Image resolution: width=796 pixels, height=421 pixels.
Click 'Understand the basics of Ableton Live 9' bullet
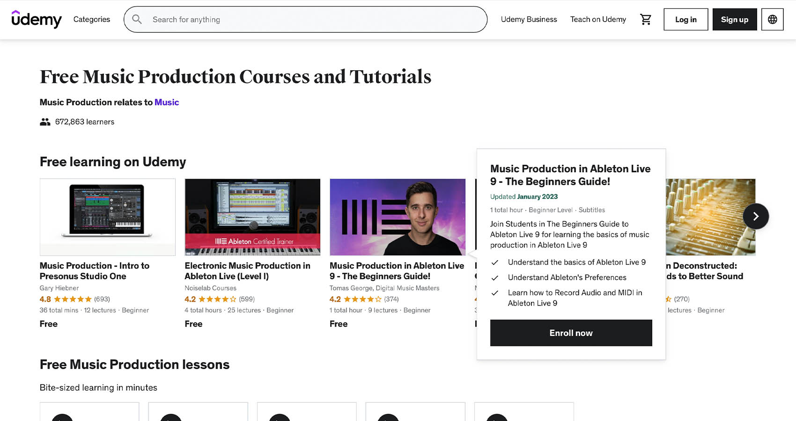(x=577, y=262)
